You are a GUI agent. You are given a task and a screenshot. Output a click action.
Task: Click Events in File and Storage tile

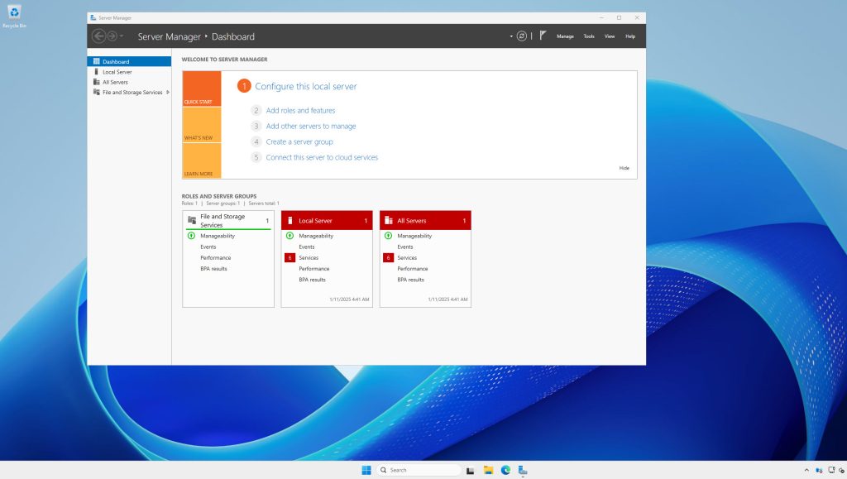click(x=208, y=247)
